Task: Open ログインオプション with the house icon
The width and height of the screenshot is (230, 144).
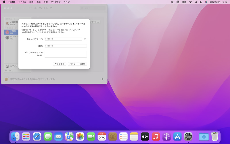Action: coord(12,66)
